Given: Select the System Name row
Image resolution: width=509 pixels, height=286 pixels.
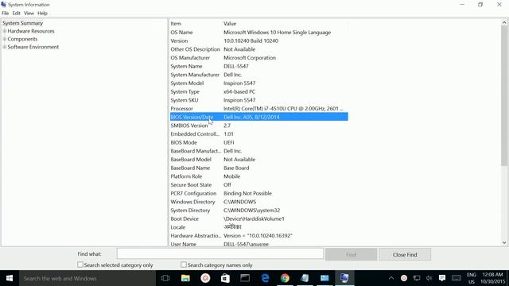Looking at the screenshot, I should click(x=258, y=66).
